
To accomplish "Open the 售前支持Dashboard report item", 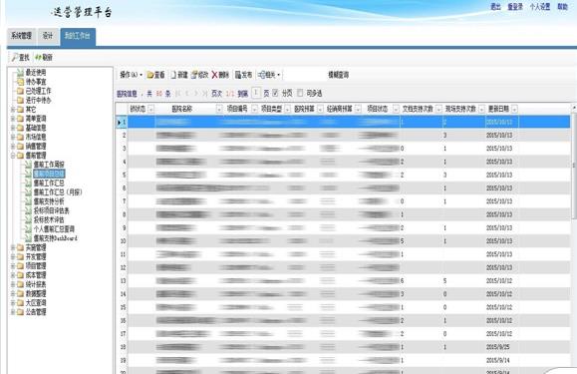I will pyautogui.click(x=55, y=238).
